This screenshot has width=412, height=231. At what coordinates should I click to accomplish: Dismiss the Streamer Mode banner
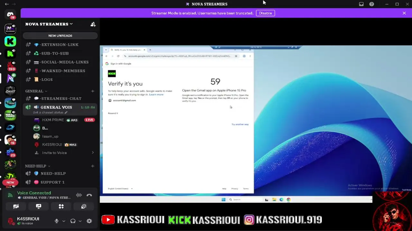tap(404, 13)
